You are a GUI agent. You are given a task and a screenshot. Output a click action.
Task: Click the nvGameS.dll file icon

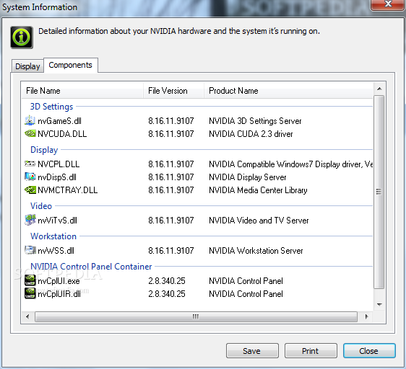click(x=30, y=120)
